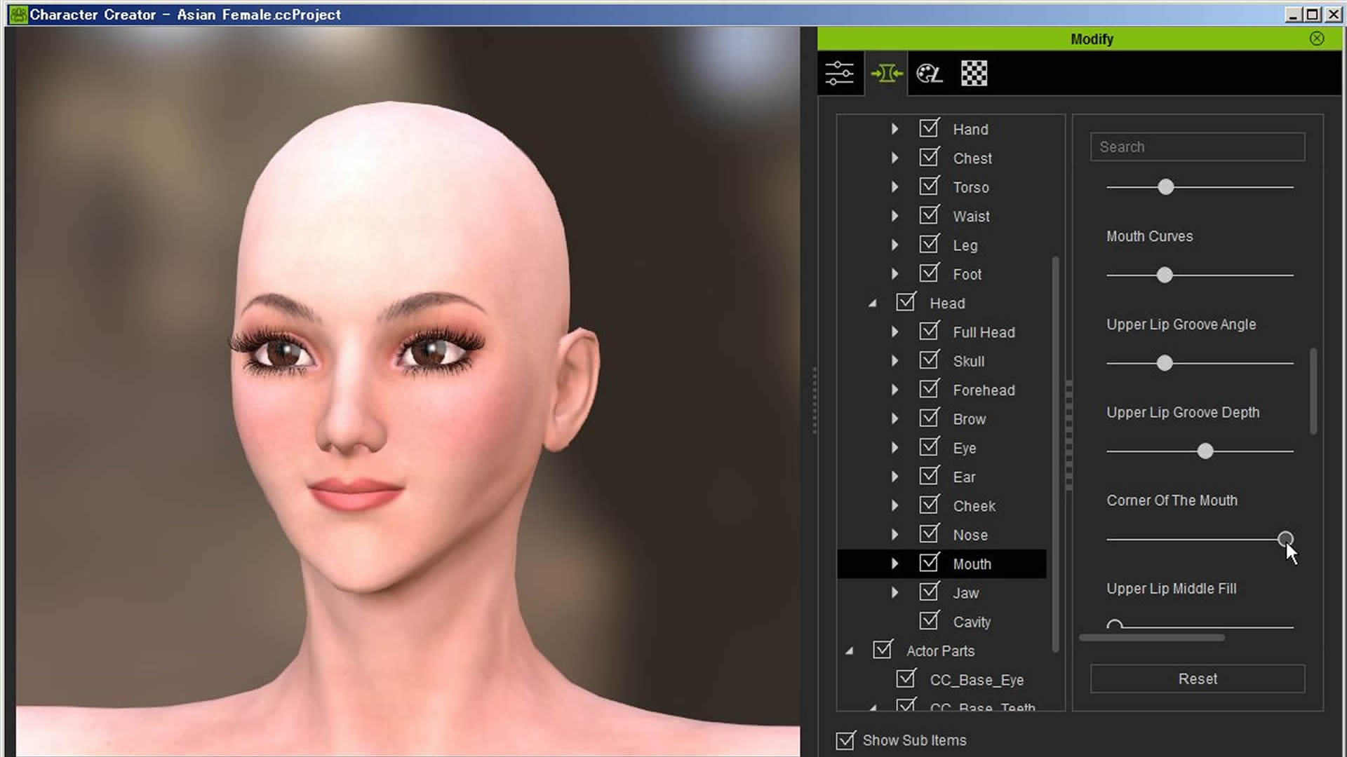
Task: Toggle the Skull checkbox
Action: point(929,360)
